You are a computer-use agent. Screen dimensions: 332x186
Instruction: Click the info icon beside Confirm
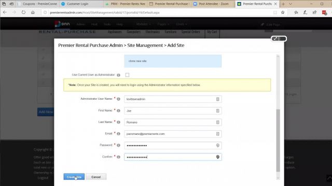tap(119, 157)
